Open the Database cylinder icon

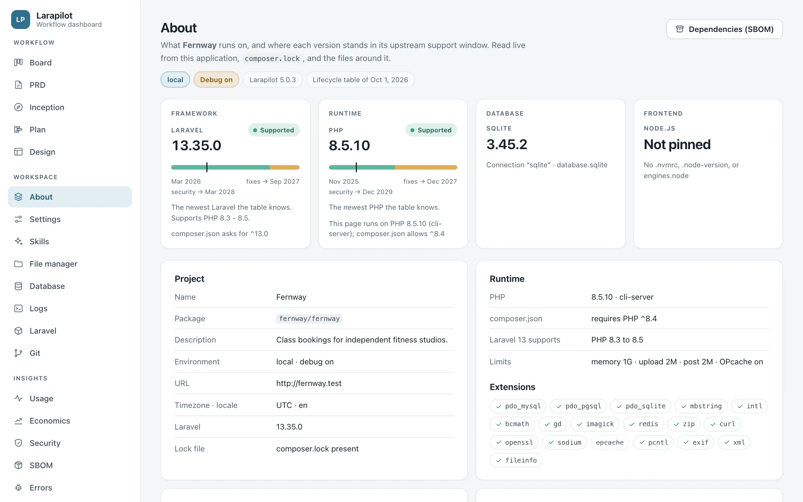pyautogui.click(x=18, y=286)
